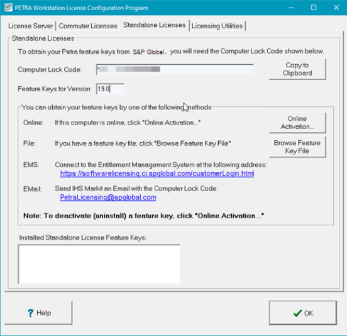
Task: Click the blue question mark Help button
Action: pos(38,313)
